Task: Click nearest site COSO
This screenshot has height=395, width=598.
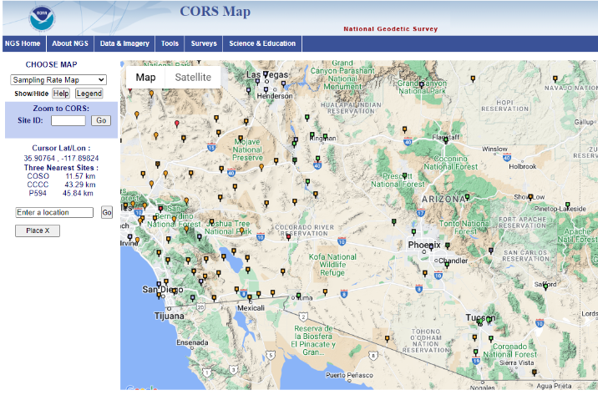Action: coord(38,176)
